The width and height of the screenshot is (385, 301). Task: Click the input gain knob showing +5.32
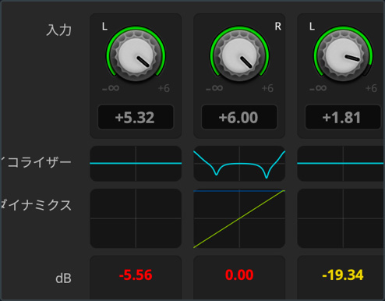(136, 55)
